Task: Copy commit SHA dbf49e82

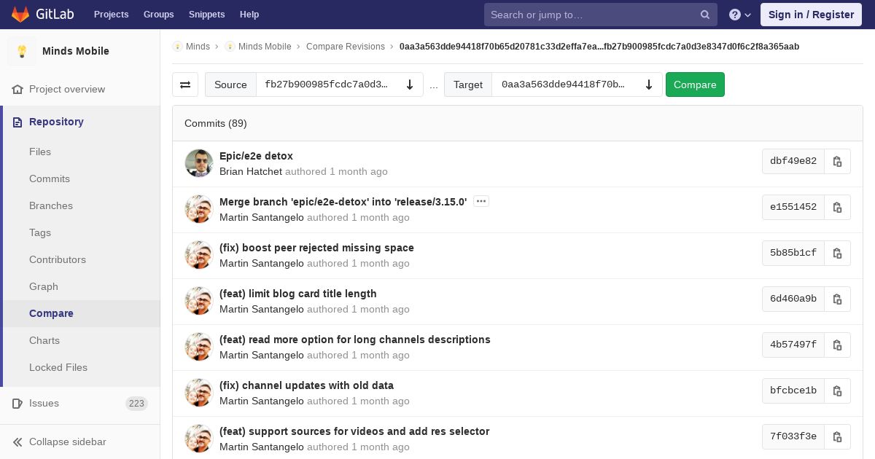Action: (x=837, y=162)
